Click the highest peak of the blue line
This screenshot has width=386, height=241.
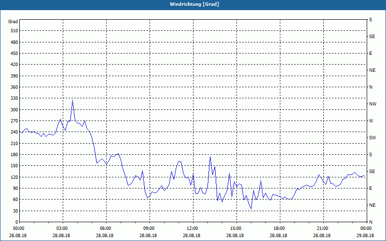(x=72, y=100)
